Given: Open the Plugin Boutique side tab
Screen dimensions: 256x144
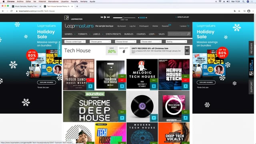Looking at the screenshot, I should 251,67.
